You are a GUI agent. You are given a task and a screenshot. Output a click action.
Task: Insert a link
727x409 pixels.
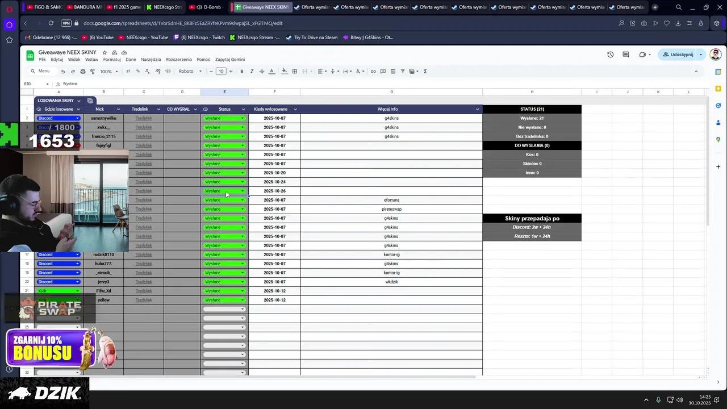click(373, 72)
